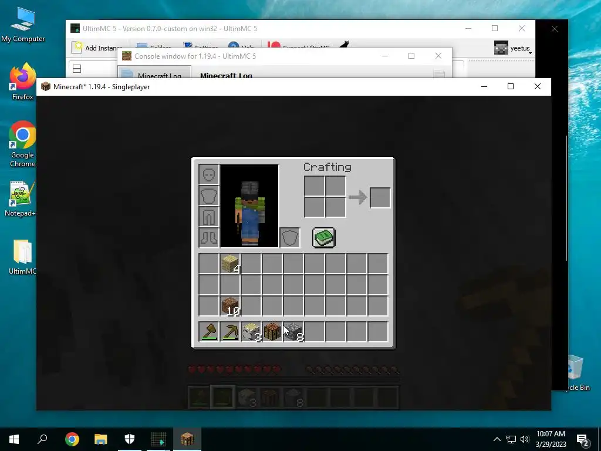This screenshot has width=601, height=451.
Task: Open volume control in system tray
Action: click(525, 439)
